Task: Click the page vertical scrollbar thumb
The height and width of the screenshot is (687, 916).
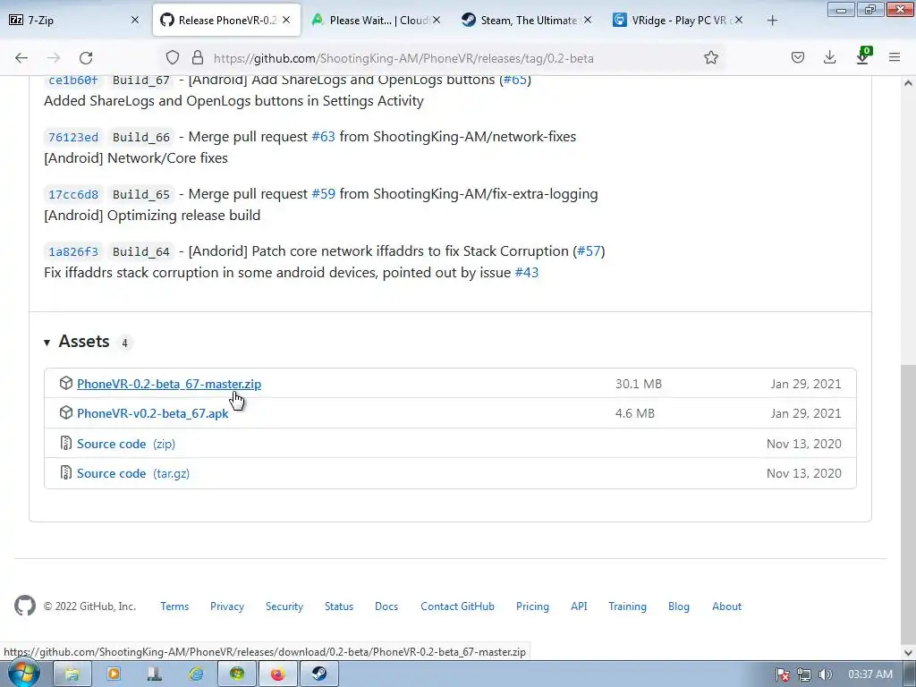Action: click(x=908, y=503)
